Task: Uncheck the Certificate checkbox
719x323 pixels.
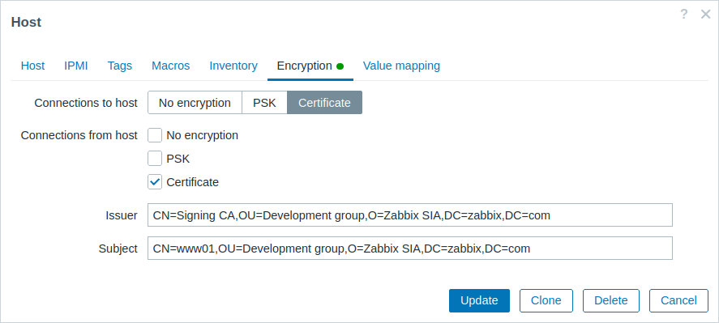Action: click(155, 182)
